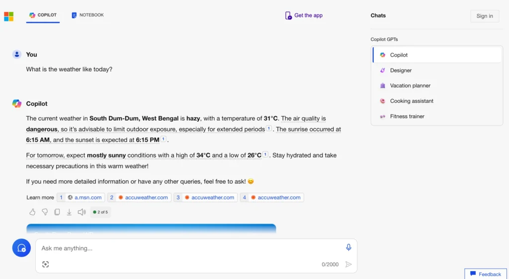The height and width of the screenshot is (279, 509).
Task: Click the export download icon
Action: (69, 212)
